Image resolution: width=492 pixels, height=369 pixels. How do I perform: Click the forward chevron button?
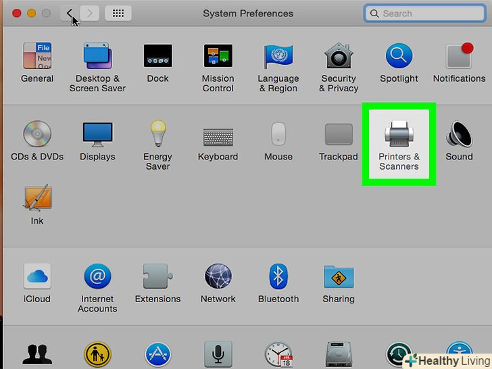click(90, 14)
